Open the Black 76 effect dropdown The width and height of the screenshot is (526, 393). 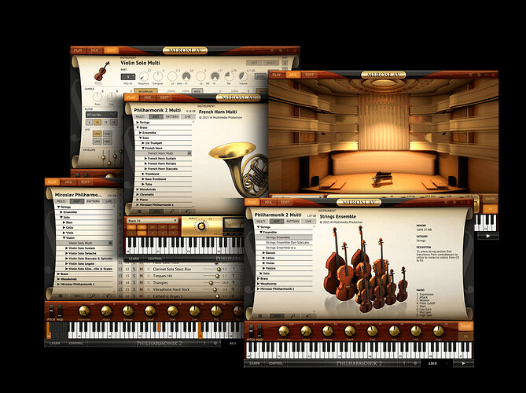(x=153, y=221)
